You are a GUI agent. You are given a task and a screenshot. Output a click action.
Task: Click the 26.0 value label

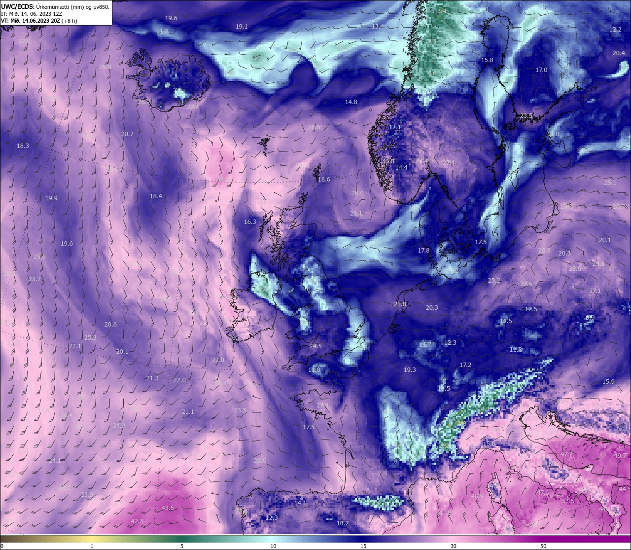pyautogui.click(x=357, y=193)
